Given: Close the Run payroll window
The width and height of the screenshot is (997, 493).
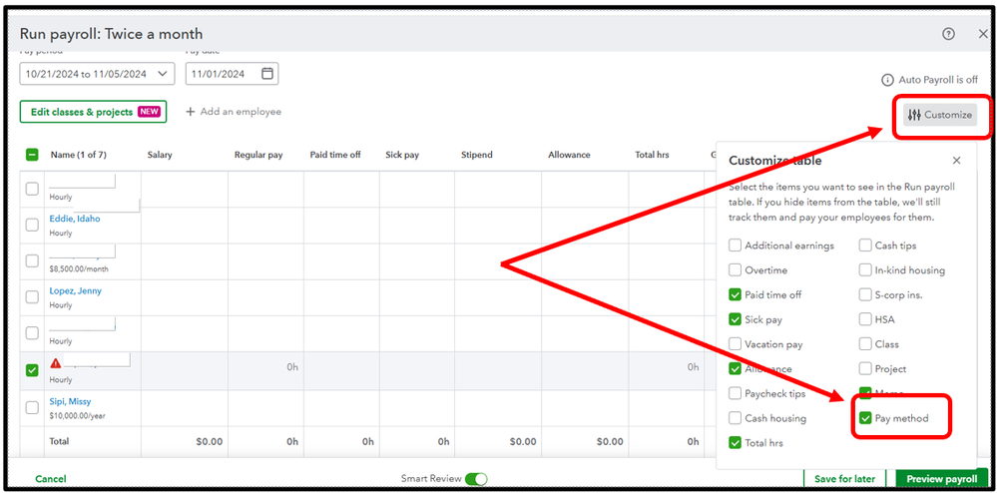Looking at the screenshot, I should 983,34.
